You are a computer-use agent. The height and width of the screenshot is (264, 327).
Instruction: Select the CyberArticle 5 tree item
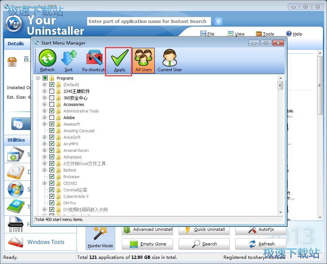tap(76, 196)
